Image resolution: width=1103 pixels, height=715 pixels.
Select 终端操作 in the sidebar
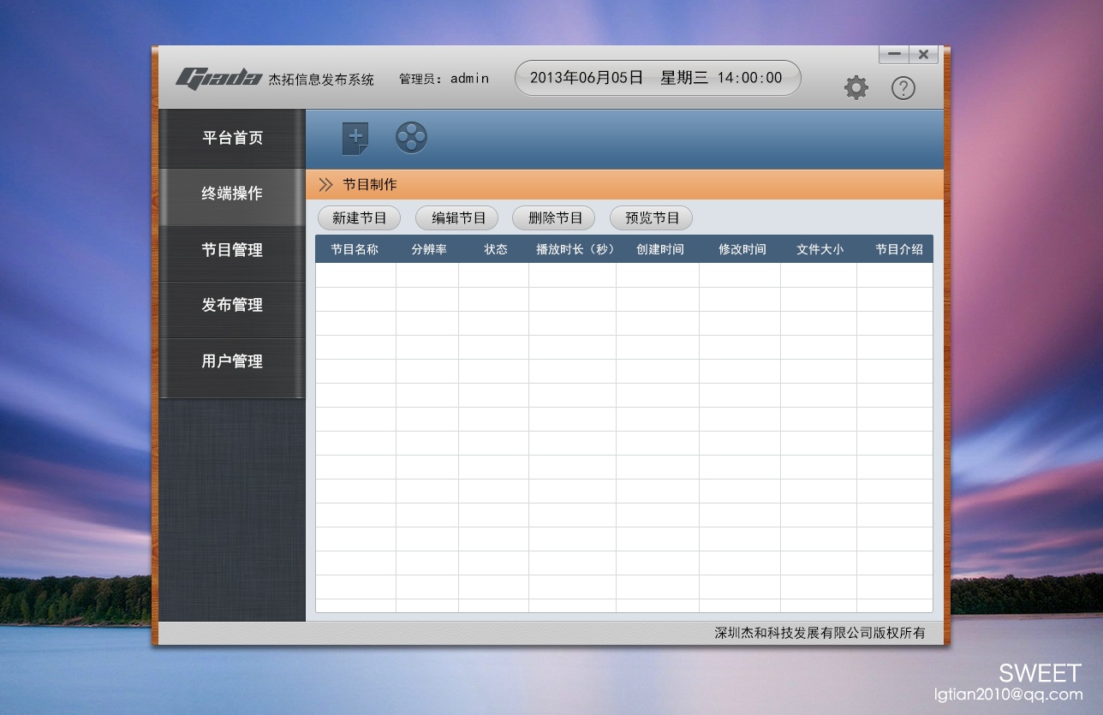(x=232, y=194)
